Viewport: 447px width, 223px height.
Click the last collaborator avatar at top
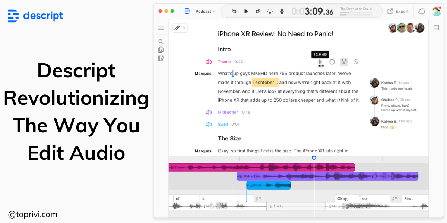click(420, 28)
